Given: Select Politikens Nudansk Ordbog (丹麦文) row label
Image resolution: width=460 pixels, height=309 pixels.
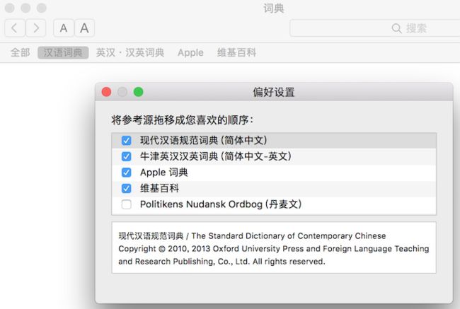Looking at the screenshot, I should coord(221,204).
